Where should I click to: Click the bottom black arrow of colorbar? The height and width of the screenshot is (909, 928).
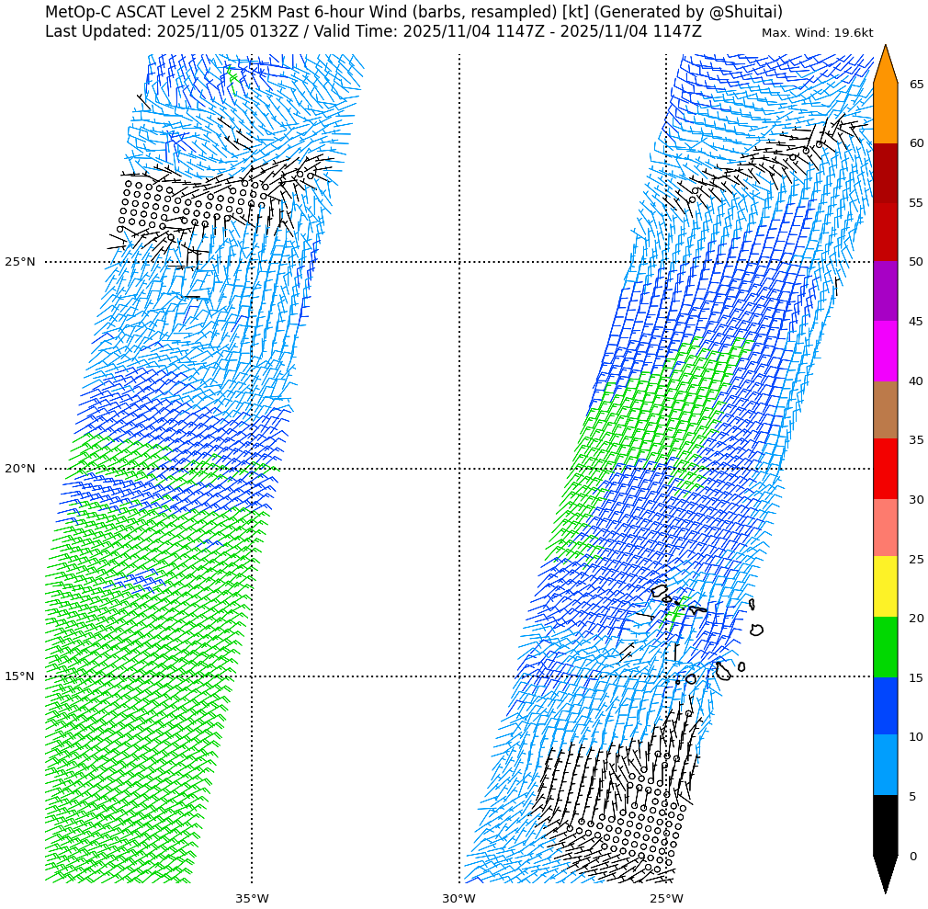coord(885,871)
